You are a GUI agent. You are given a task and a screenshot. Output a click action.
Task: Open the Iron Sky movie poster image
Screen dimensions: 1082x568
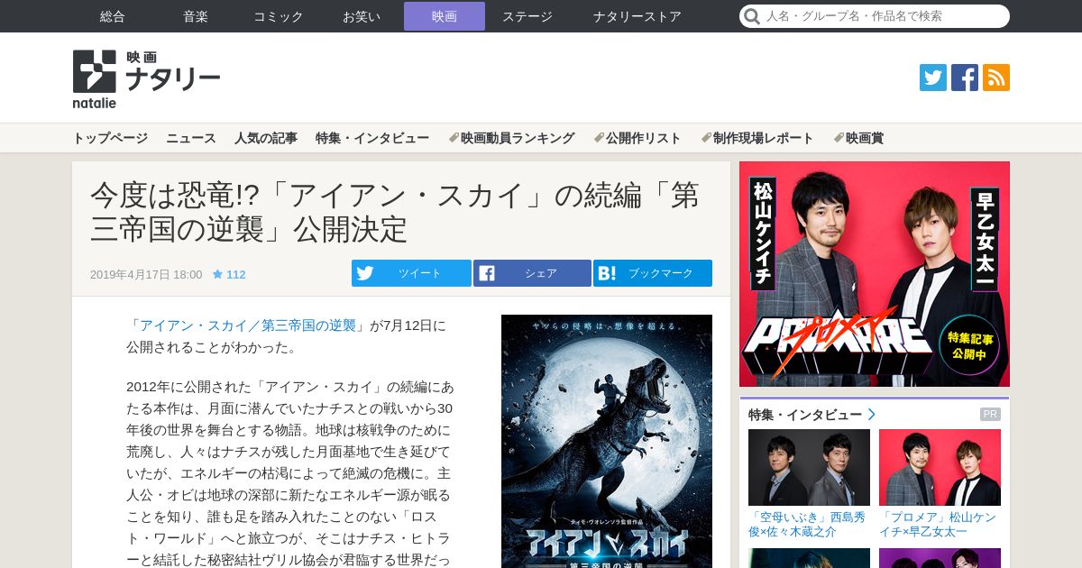[607, 441]
